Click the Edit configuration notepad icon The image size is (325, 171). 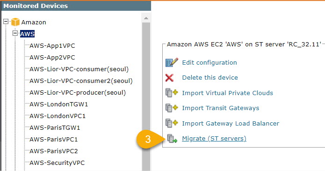172,62
